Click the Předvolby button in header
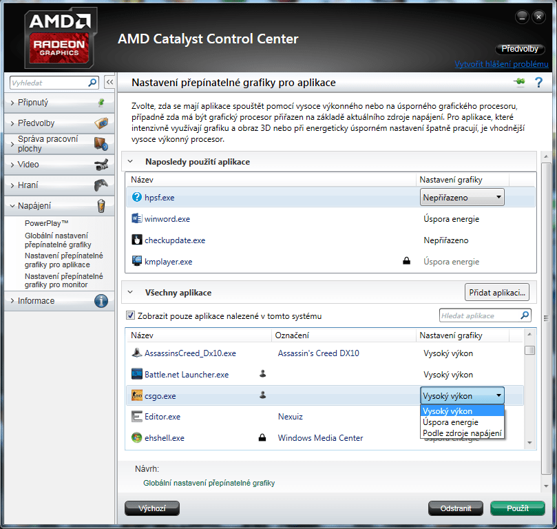This screenshot has width=557, height=529. (x=519, y=49)
